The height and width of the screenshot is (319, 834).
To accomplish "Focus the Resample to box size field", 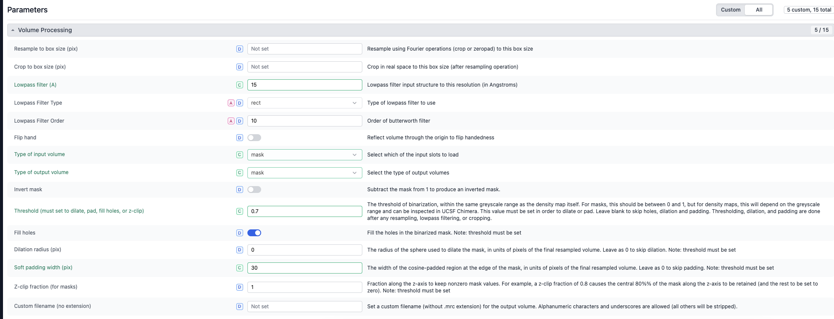I will coord(304,49).
